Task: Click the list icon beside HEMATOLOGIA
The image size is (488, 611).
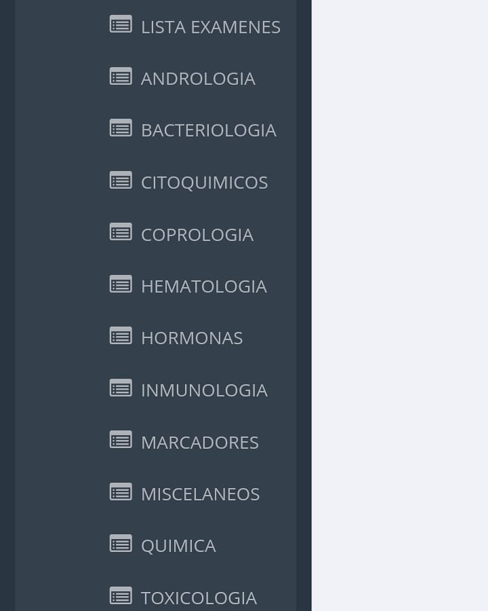Action: [x=121, y=284]
